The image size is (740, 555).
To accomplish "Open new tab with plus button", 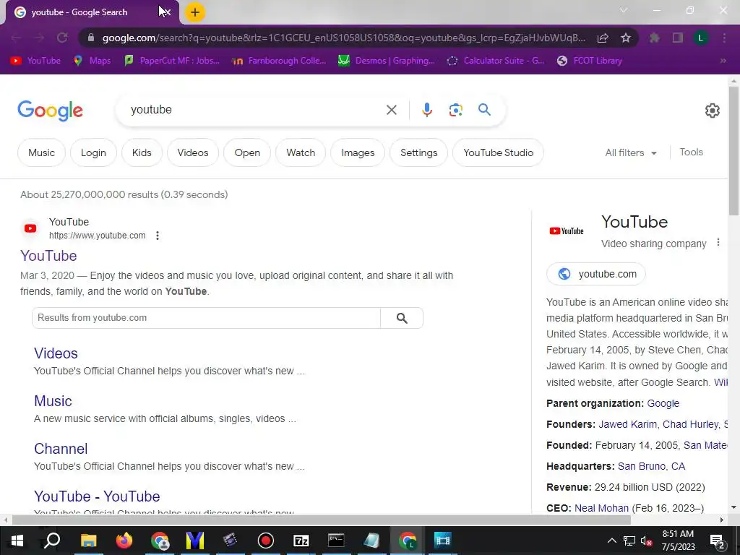I will click(x=195, y=12).
